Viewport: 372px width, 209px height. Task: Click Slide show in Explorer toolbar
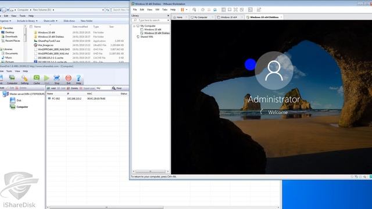(69, 21)
